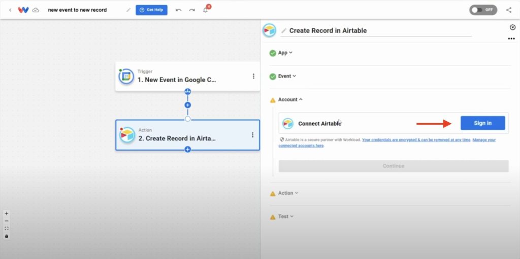Click the disabled Continue button
The width and height of the screenshot is (520, 259).
point(394,166)
